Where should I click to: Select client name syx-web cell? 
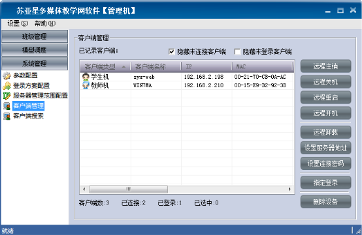click(144, 77)
